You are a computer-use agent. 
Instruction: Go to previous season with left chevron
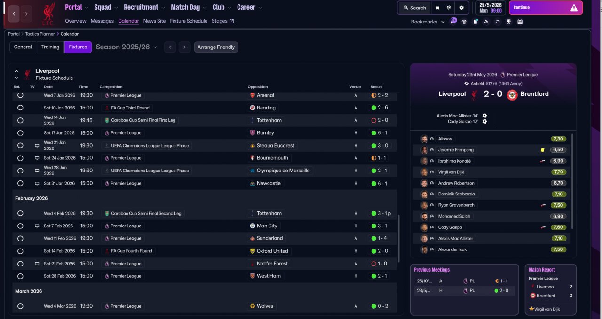pos(170,47)
